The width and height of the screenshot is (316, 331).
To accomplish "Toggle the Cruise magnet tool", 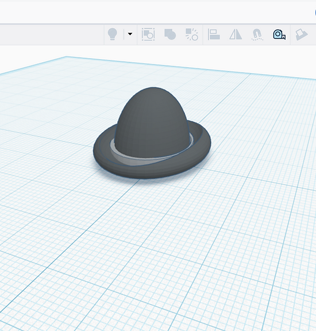I will pos(257,34).
